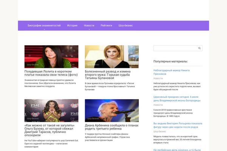The width and height of the screenshot is (227, 151).
Task: Click Шоу-бизнес category under Лопырева link
Action: [x=160, y=131]
